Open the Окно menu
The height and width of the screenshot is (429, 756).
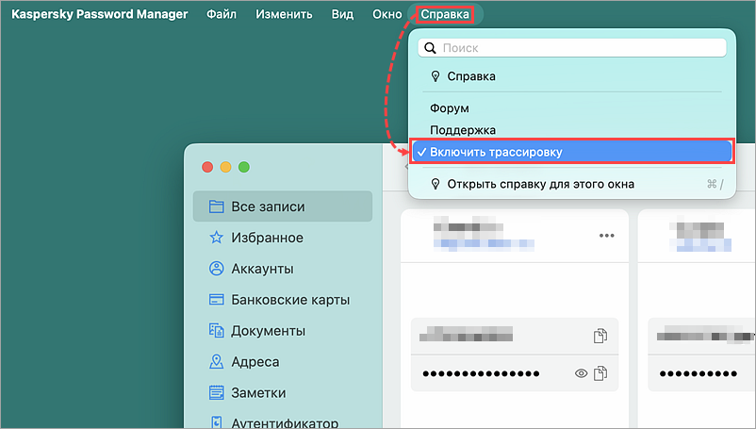tap(386, 14)
